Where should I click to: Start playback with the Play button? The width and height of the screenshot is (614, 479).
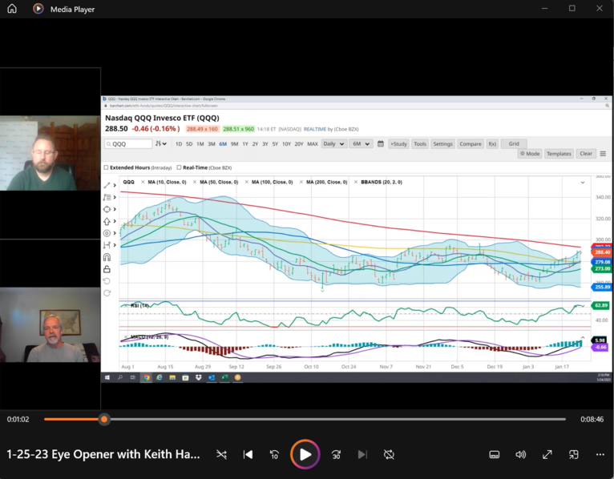tap(305, 454)
